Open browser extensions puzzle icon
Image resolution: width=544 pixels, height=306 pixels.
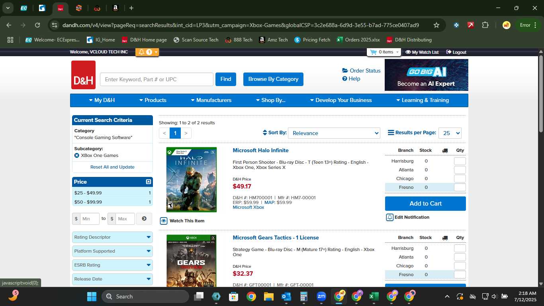[x=485, y=25]
